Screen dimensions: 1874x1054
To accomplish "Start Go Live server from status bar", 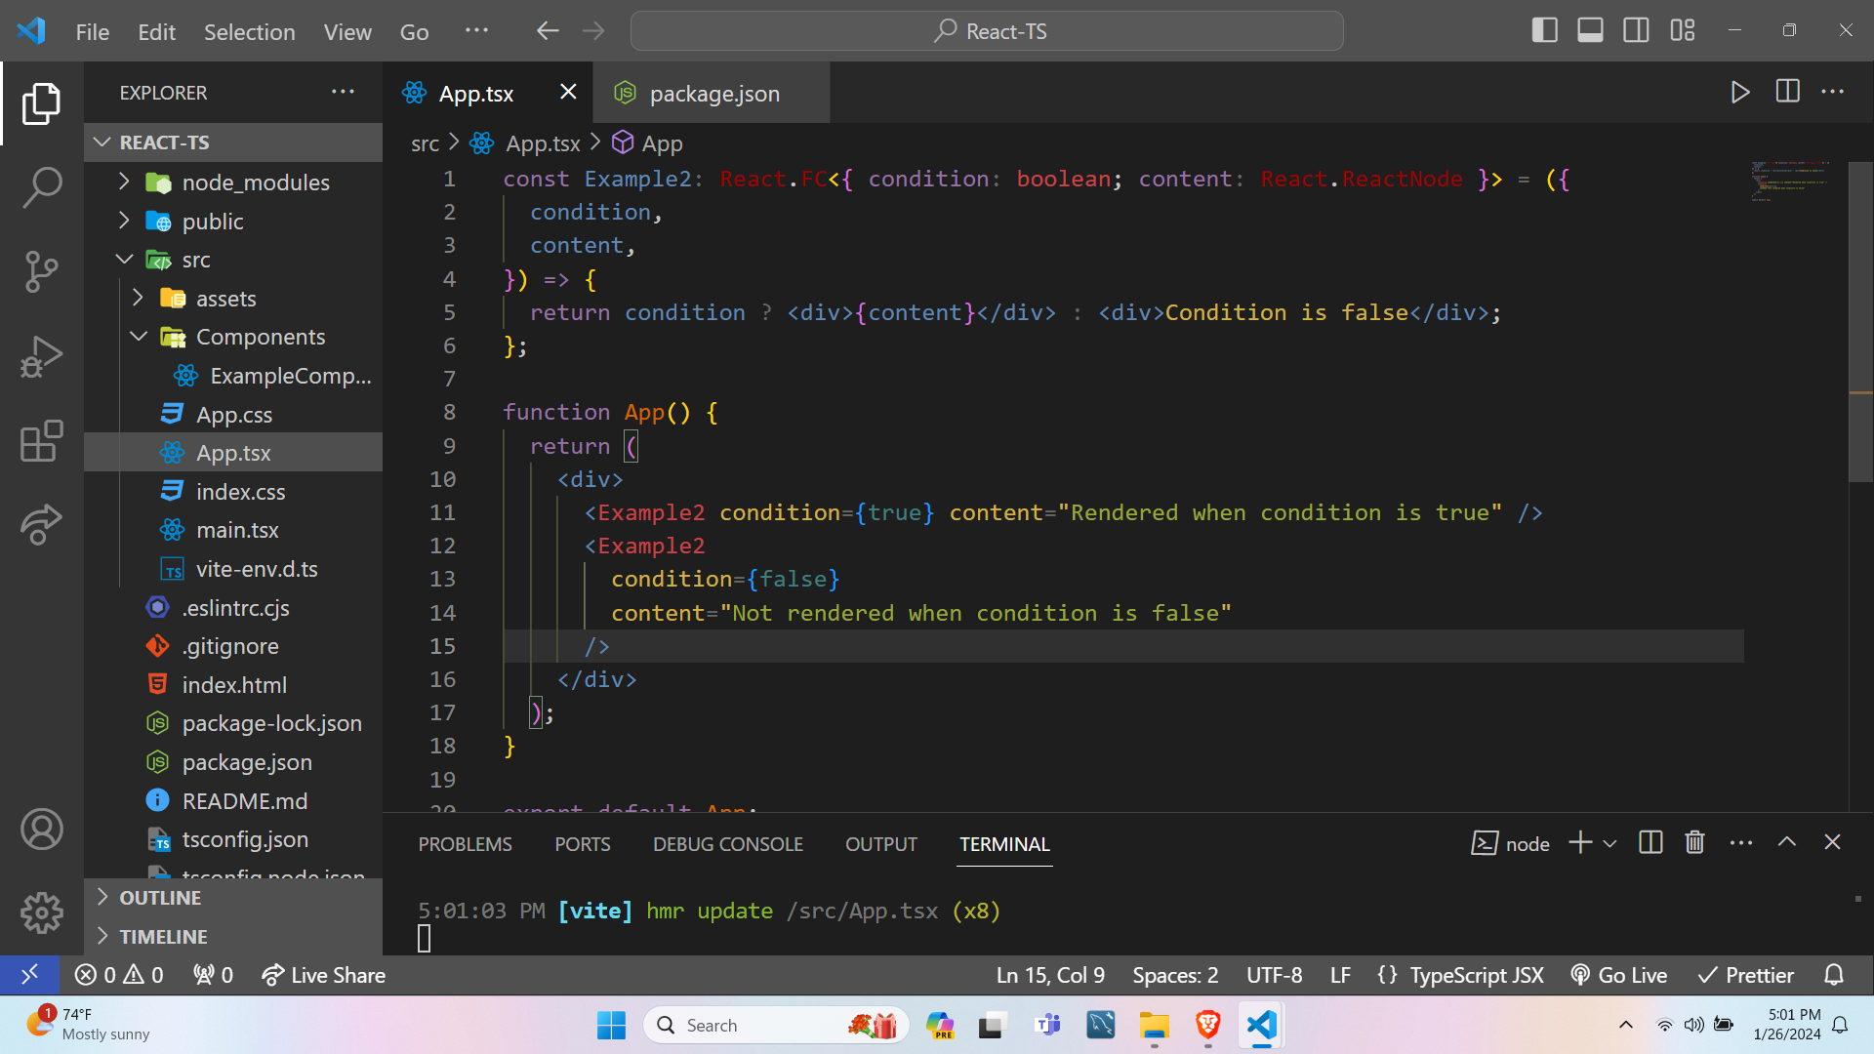I will pos(1618,974).
